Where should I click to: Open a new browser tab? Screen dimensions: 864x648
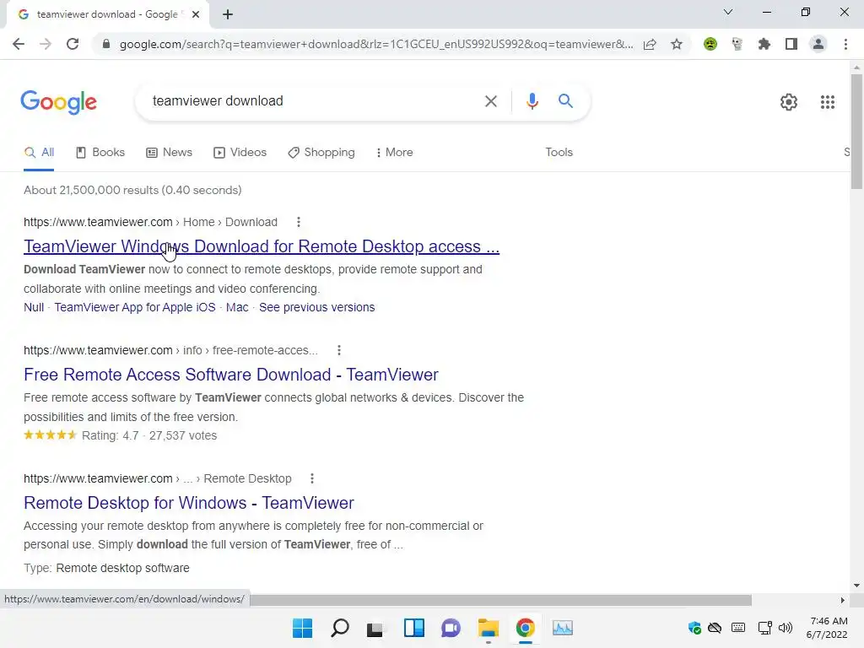tap(228, 14)
